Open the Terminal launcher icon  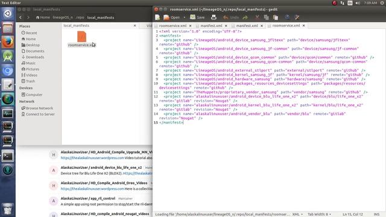pyautogui.click(x=8, y=156)
